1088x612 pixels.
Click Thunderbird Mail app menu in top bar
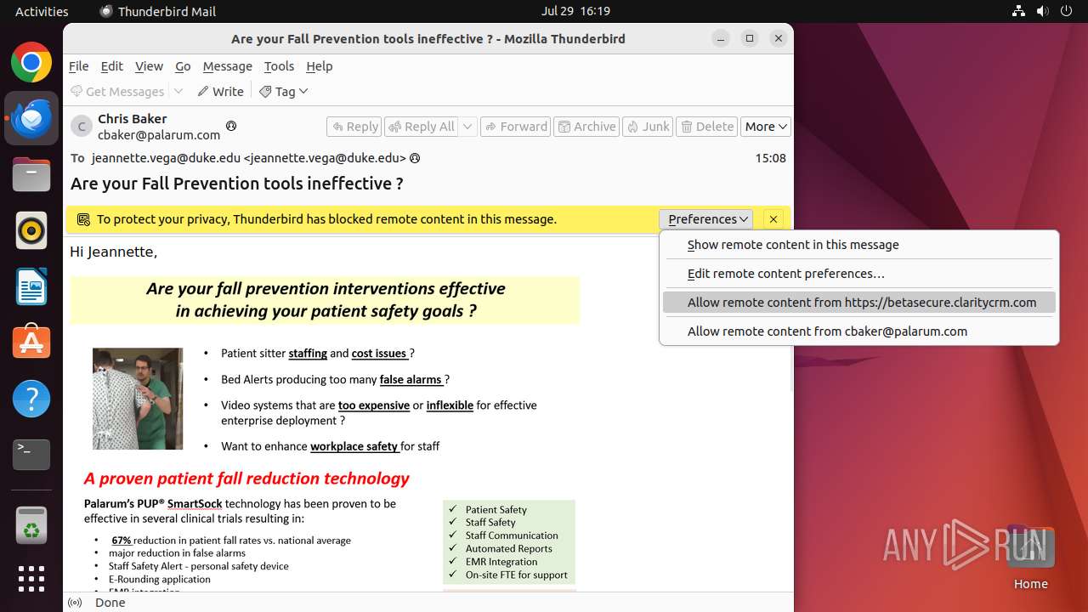(x=158, y=12)
